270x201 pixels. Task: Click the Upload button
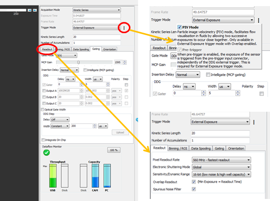pyautogui.click(x=120, y=133)
